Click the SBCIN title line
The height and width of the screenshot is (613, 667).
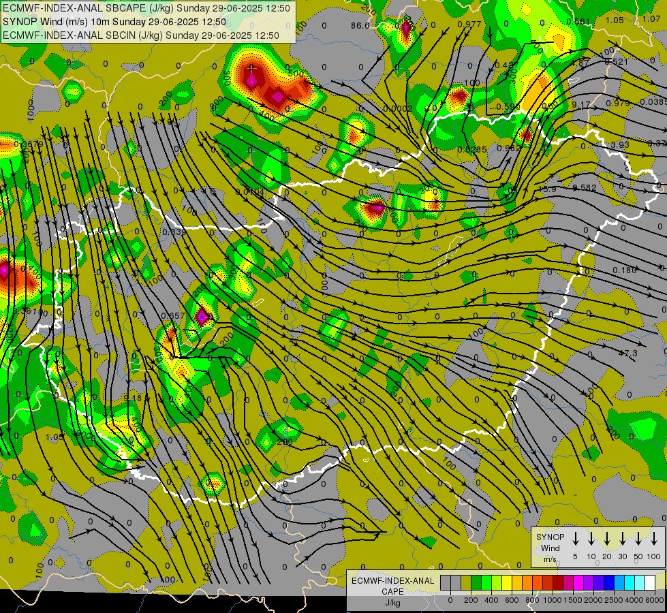click(x=141, y=35)
